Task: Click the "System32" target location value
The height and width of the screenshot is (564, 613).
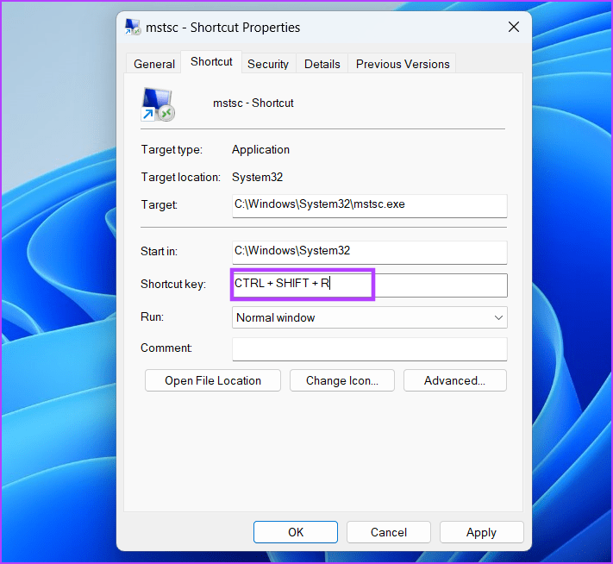Action: (257, 177)
